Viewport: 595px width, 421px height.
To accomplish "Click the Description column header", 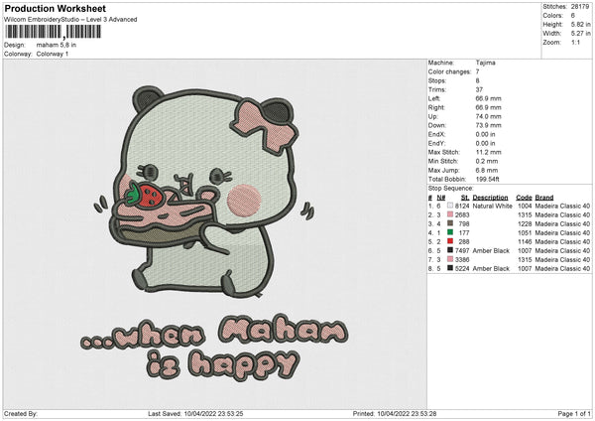I will point(490,198).
